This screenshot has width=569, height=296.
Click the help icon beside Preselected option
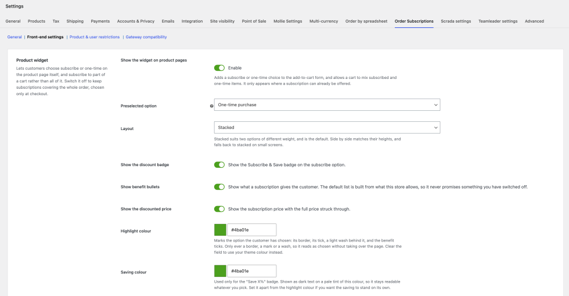[x=211, y=106]
